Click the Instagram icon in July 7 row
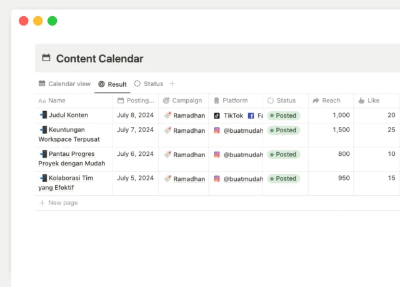 tap(217, 130)
